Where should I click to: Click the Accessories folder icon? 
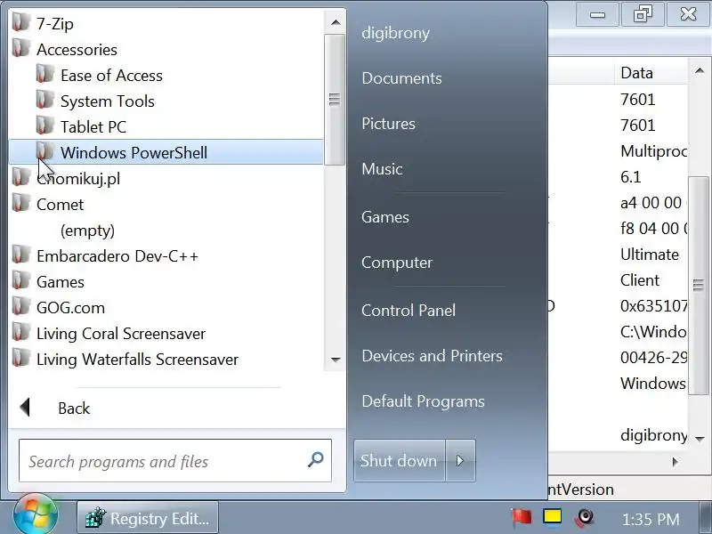(20, 48)
